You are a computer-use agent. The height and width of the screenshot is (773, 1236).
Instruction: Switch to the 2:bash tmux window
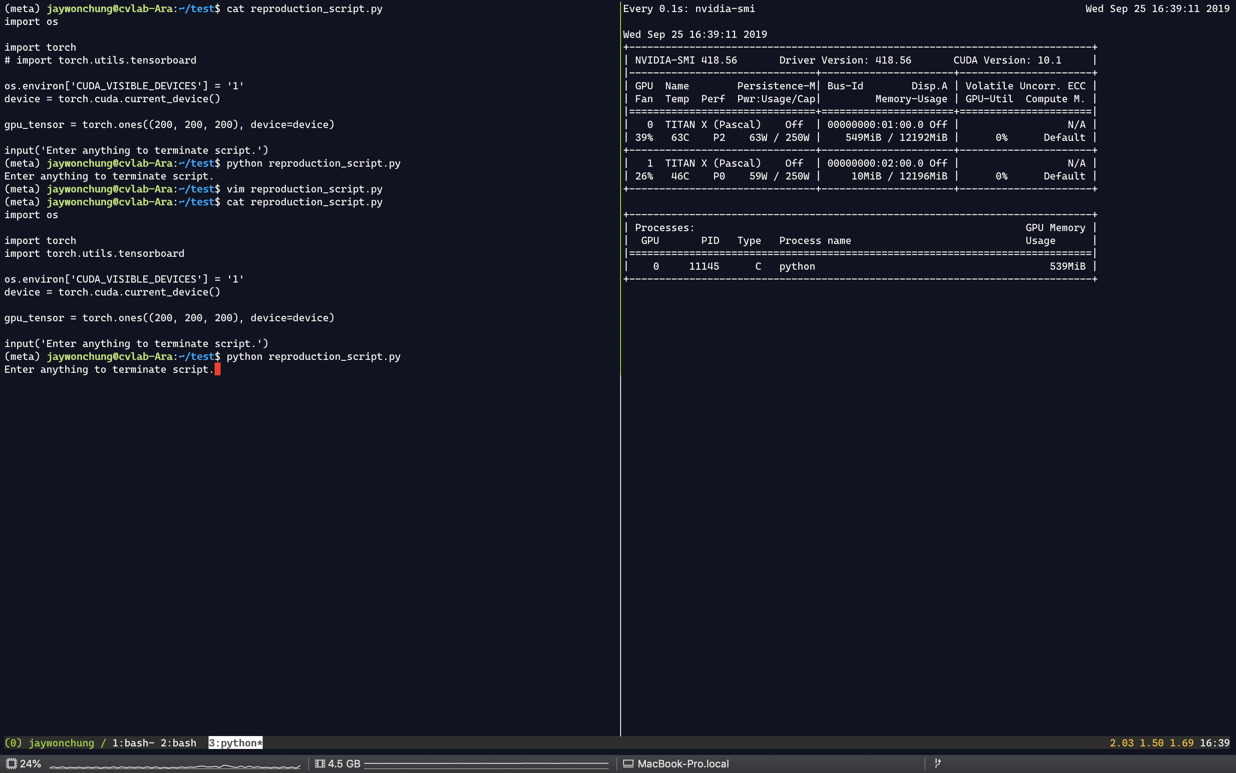179,743
